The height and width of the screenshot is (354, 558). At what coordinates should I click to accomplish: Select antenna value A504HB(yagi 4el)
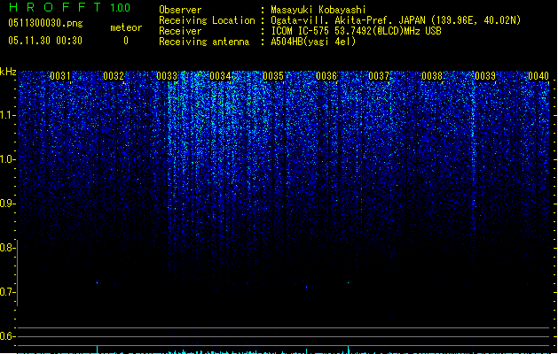click(313, 42)
